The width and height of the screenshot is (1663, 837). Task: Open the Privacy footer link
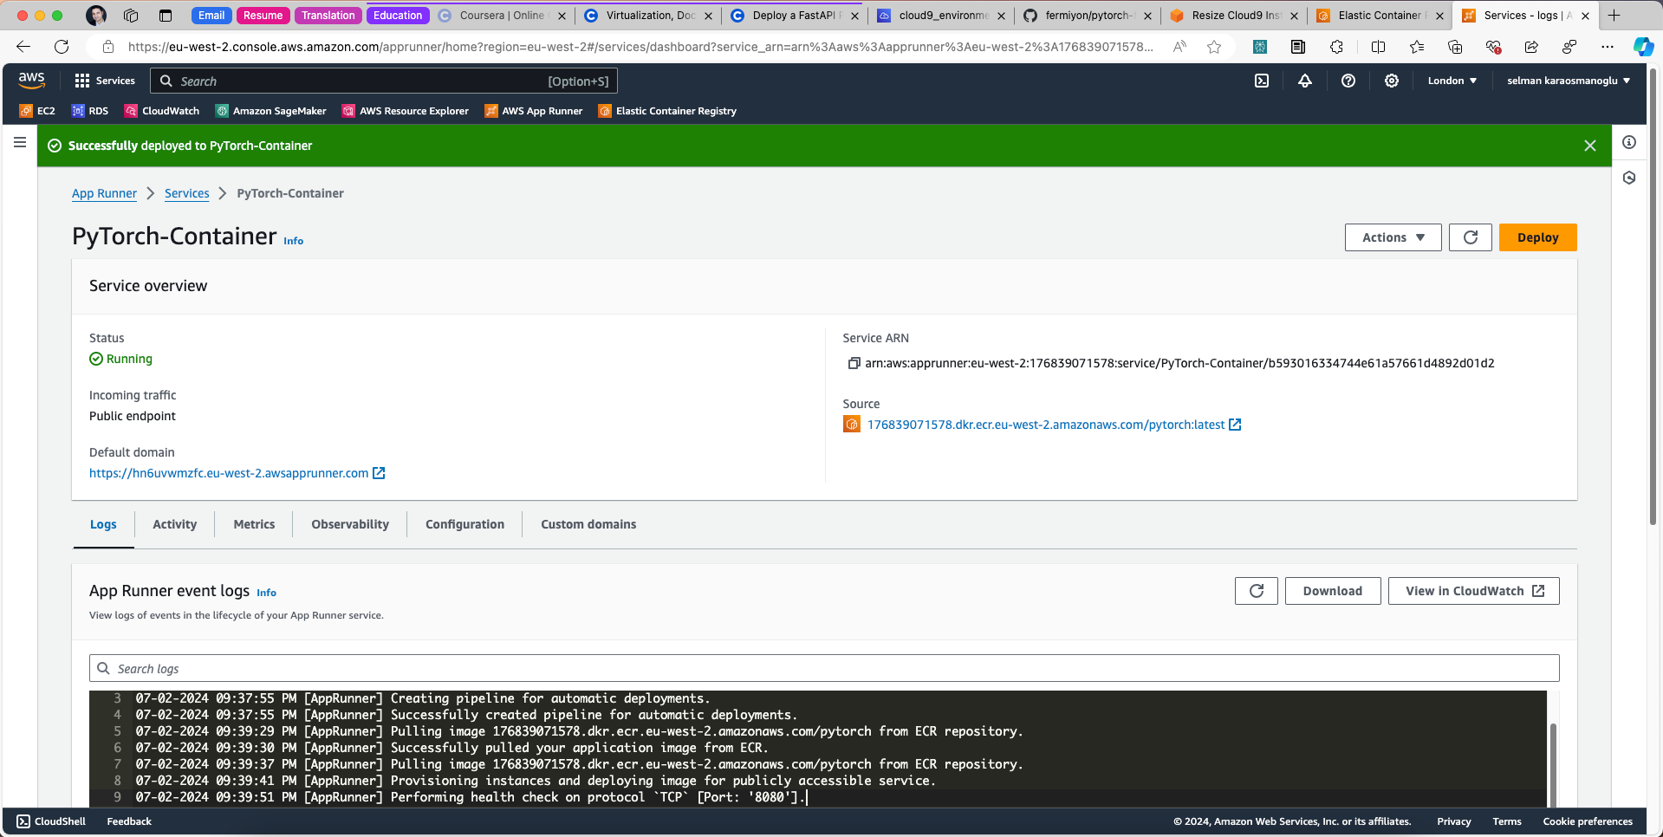click(1453, 821)
